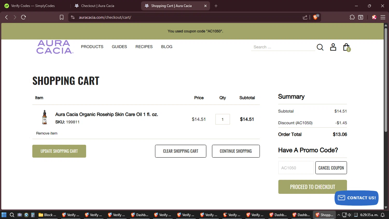Open the Contact Us chat widget

coord(357,198)
